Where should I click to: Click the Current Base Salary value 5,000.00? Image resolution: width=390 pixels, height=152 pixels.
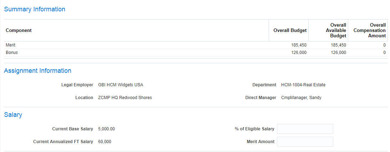[106, 129]
